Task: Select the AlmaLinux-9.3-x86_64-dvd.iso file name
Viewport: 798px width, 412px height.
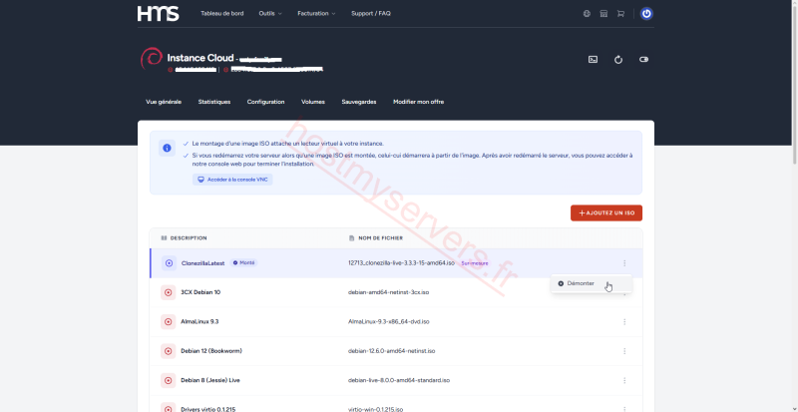Action: click(x=389, y=322)
